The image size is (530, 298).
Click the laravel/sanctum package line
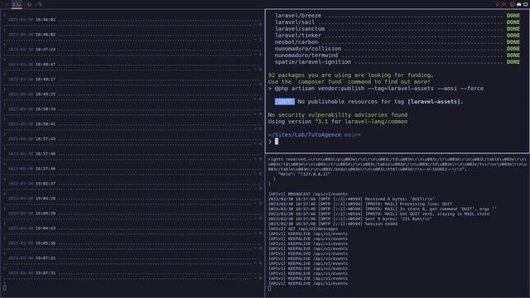point(397,29)
